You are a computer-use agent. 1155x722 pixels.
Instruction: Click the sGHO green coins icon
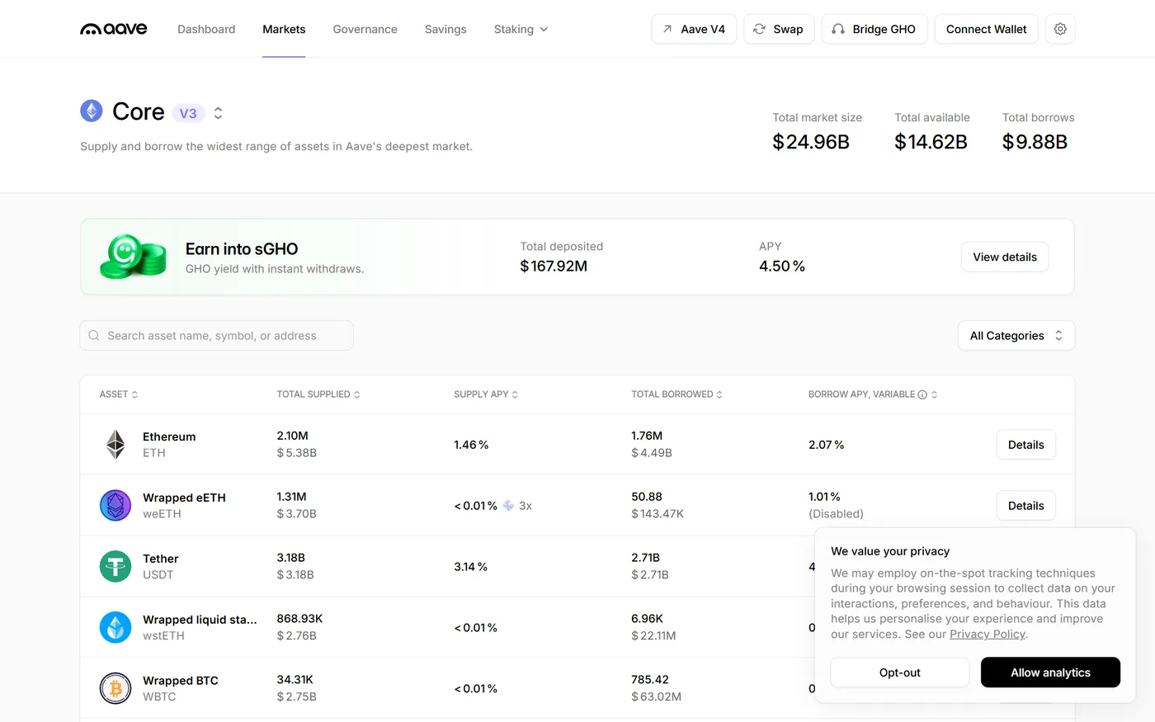click(x=132, y=257)
